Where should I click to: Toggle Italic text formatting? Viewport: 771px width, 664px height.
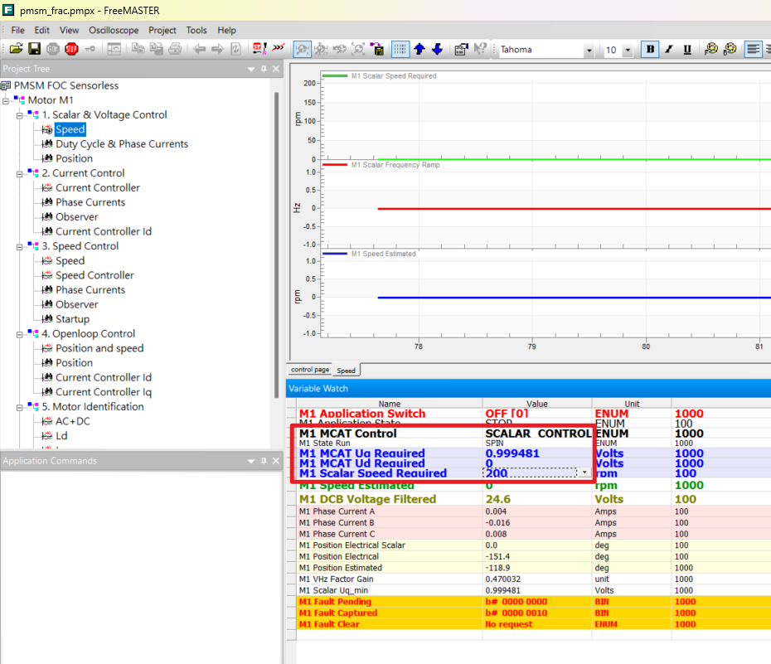click(669, 49)
